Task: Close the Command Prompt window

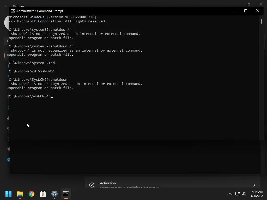Action: point(257,11)
